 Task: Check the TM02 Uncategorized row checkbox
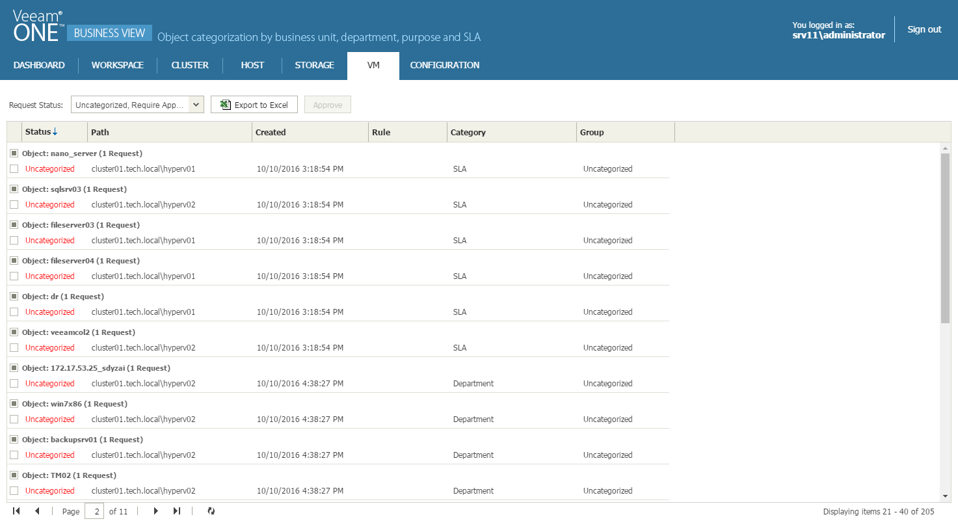click(14, 490)
